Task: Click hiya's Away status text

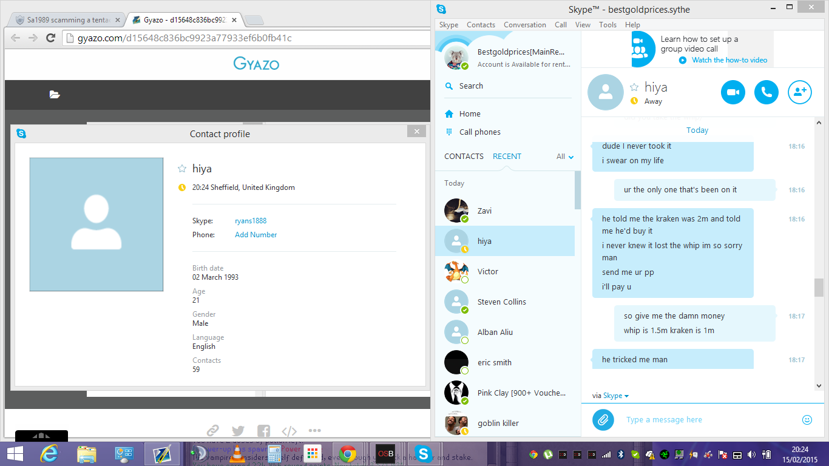Action: pyautogui.click(x=653, y=101)
